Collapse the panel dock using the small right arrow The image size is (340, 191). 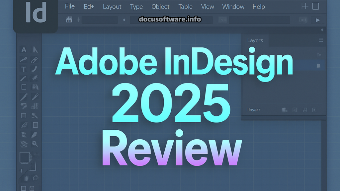pos(321,30)
